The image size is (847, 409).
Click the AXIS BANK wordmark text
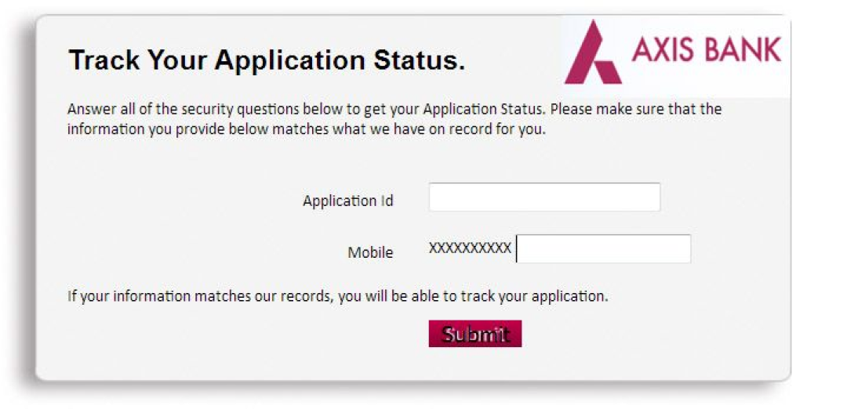coord(707,49)
